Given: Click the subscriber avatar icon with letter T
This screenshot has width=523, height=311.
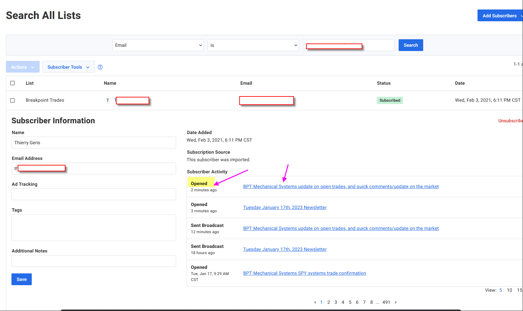Looking at the screenshot, I should coord(108,100).
